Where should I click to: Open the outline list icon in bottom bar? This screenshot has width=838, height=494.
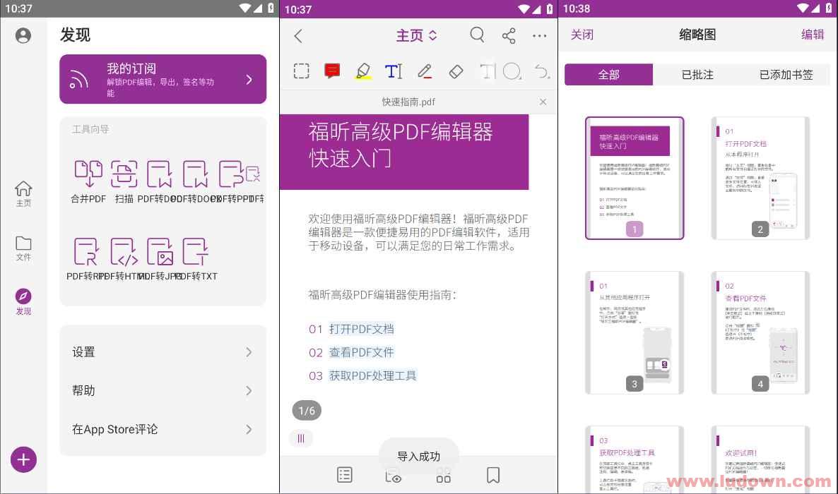pyautogui.click(x=345, y=475)
